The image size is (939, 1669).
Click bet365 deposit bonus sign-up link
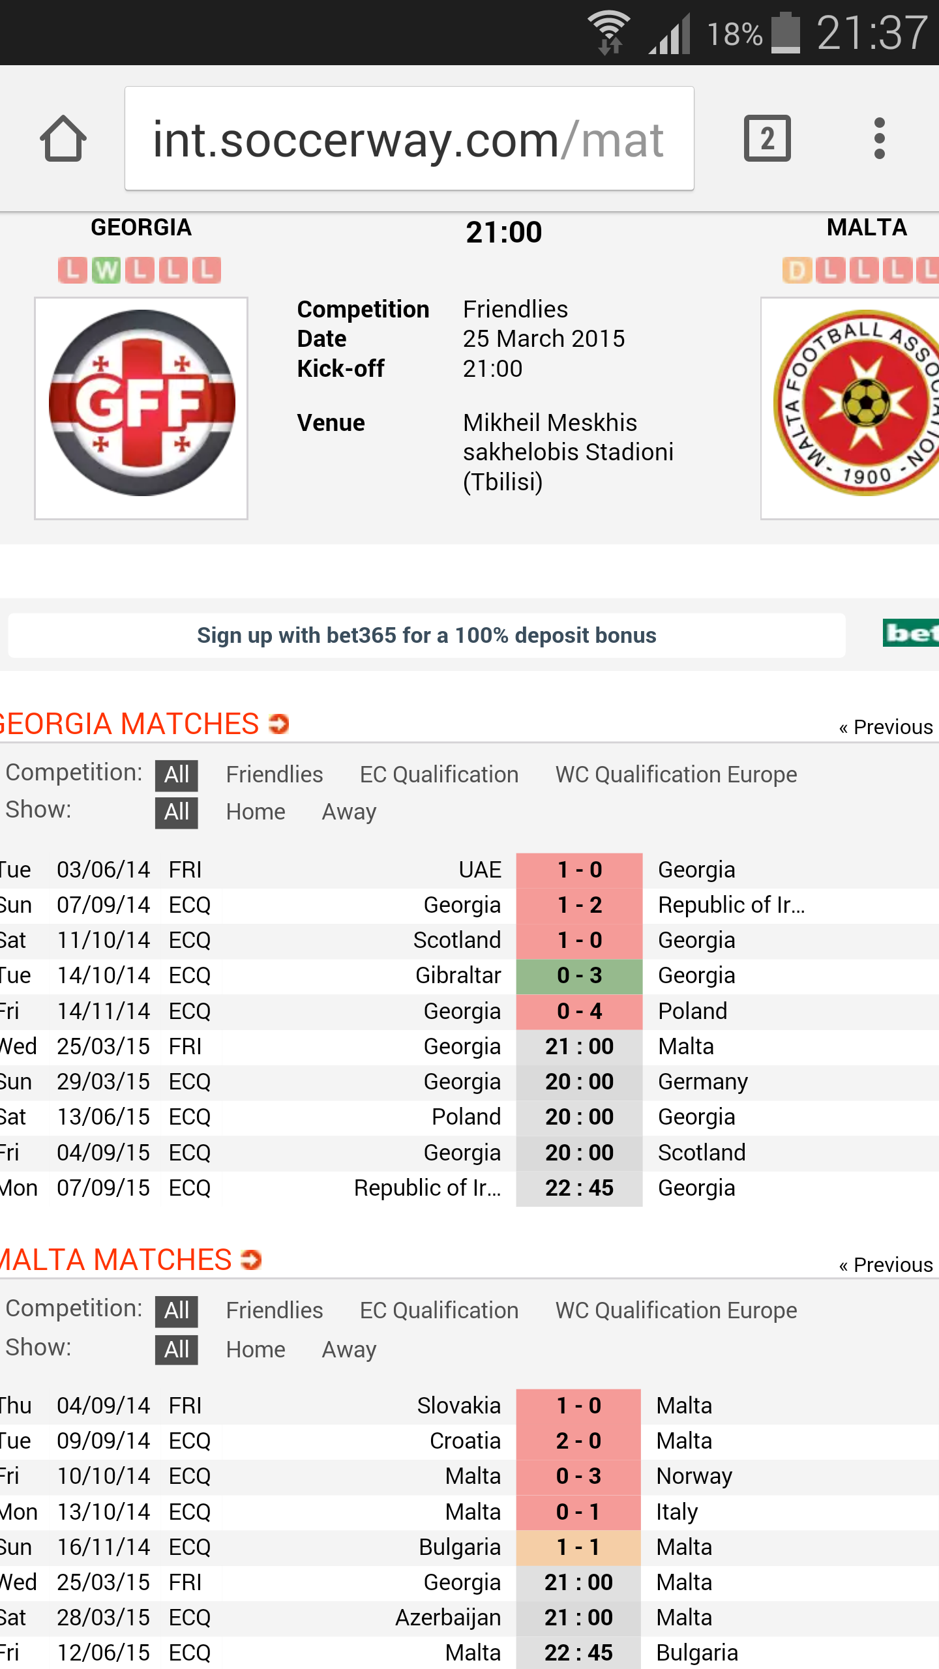point(426,635)
